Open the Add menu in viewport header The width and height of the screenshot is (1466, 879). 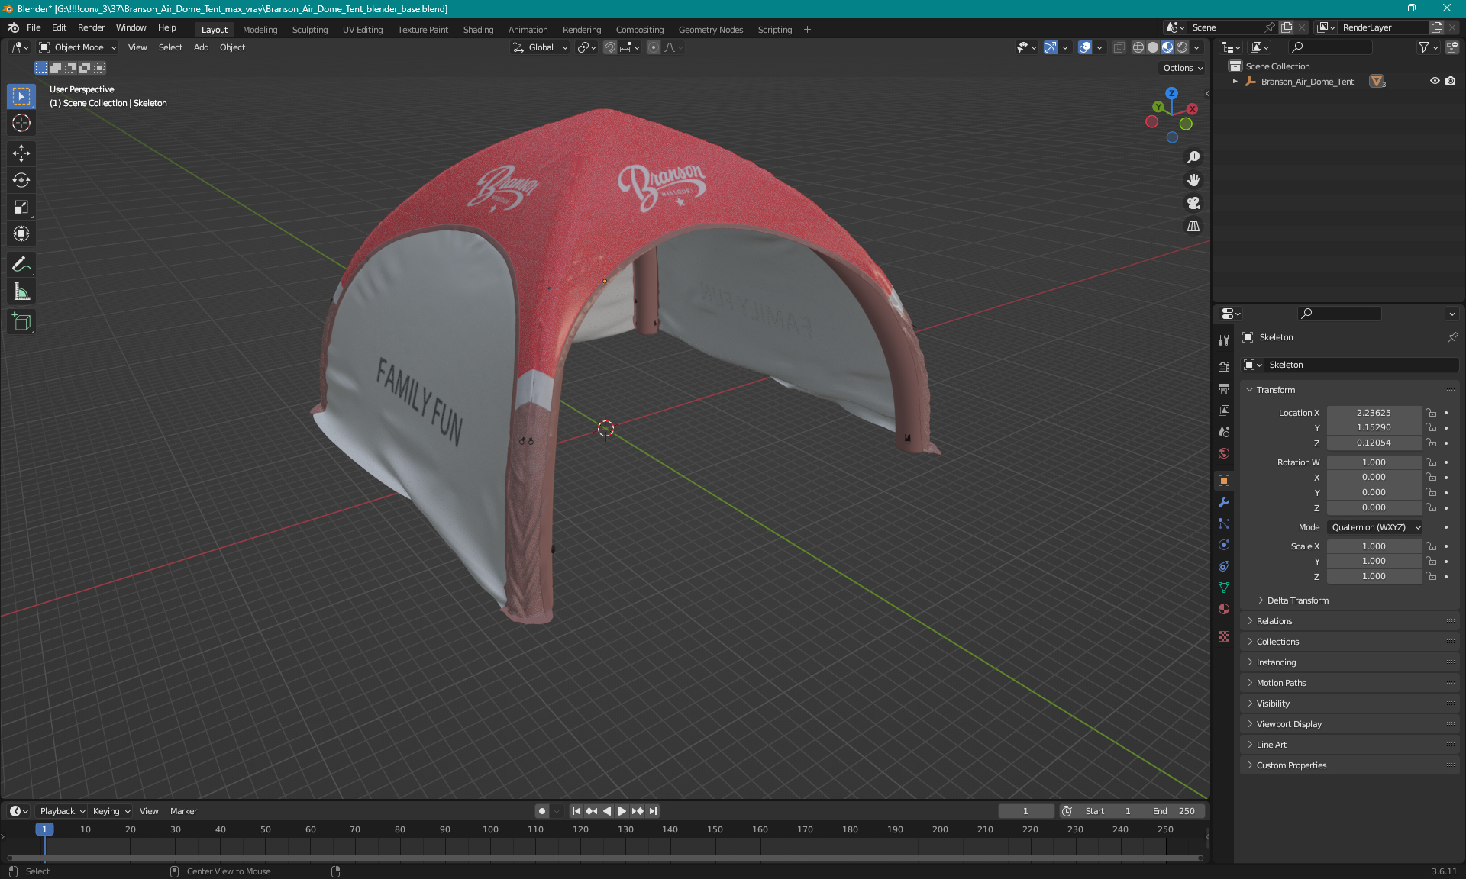click(x=201, y=47)
